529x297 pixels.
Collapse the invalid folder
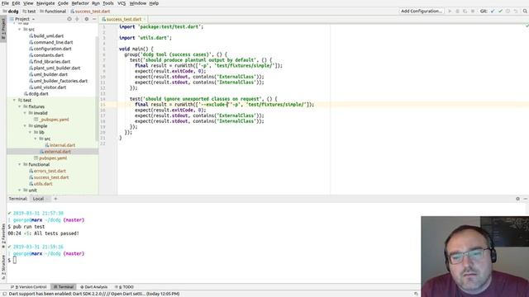click(25, 113)
